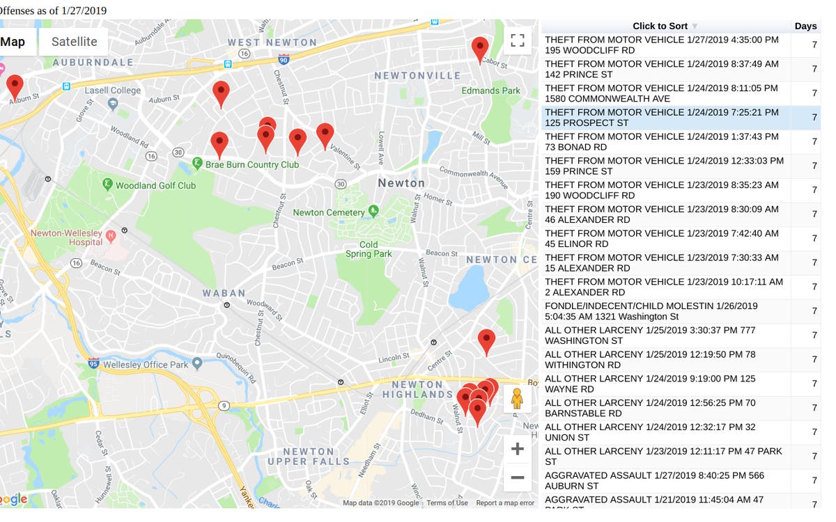Viewport: 836px width, 522px height.
Task: Click the red marker on Auburn St
Action: point(15,87)
